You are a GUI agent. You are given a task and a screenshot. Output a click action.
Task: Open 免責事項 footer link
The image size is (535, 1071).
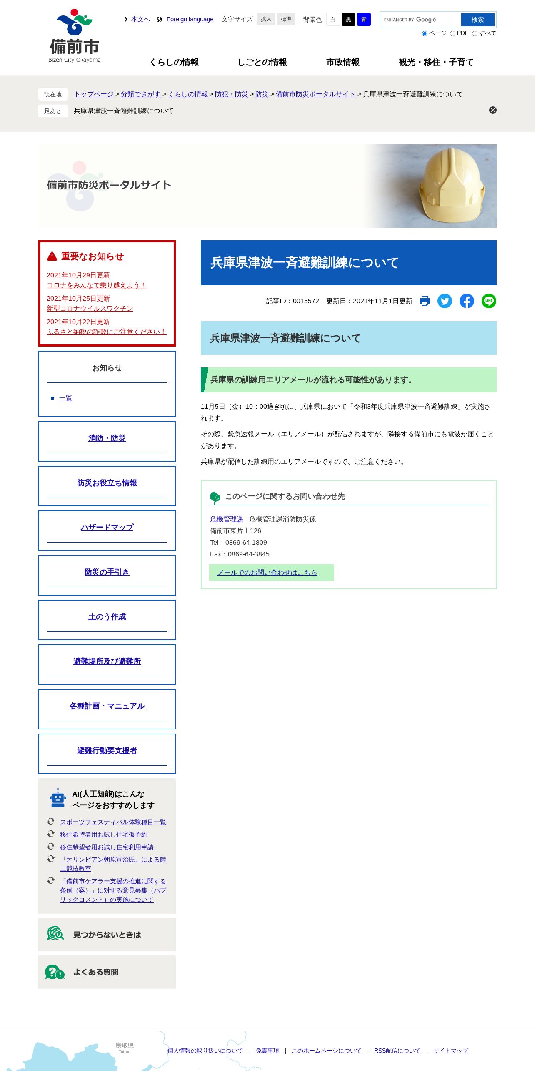point(267,1051)
